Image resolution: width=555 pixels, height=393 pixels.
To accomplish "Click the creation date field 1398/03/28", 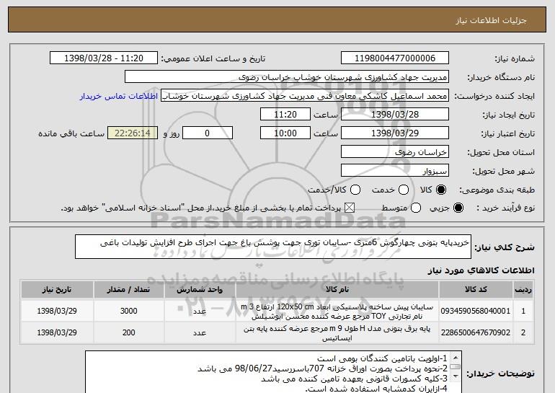I will click(395, 115).
